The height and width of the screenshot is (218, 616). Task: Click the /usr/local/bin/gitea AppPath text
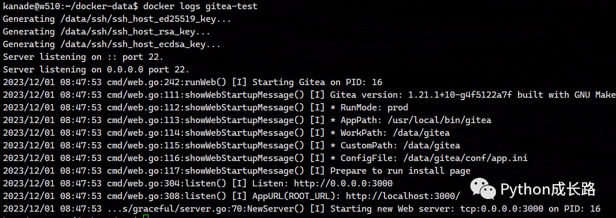pyautogui.click(x=439, y=120)
